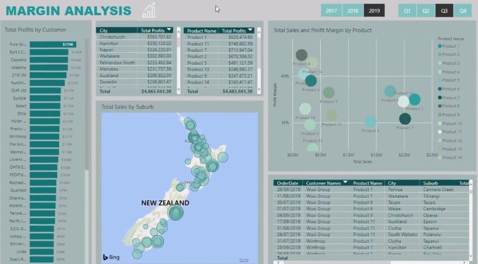Click scroll-down arrow of city table
Viewport: 478px width, 264px height.
point(179,89)
